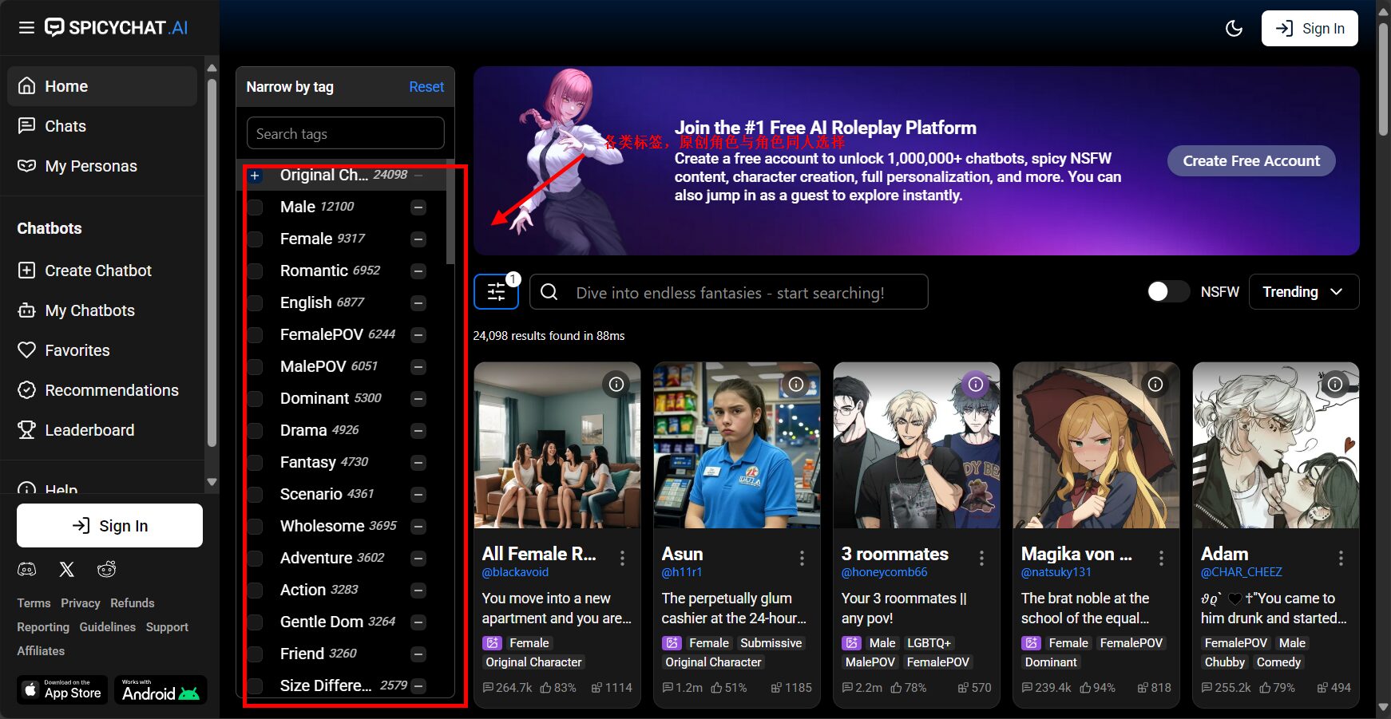
Task: Click the Search tags input field
Action: [x=346, y=133]
